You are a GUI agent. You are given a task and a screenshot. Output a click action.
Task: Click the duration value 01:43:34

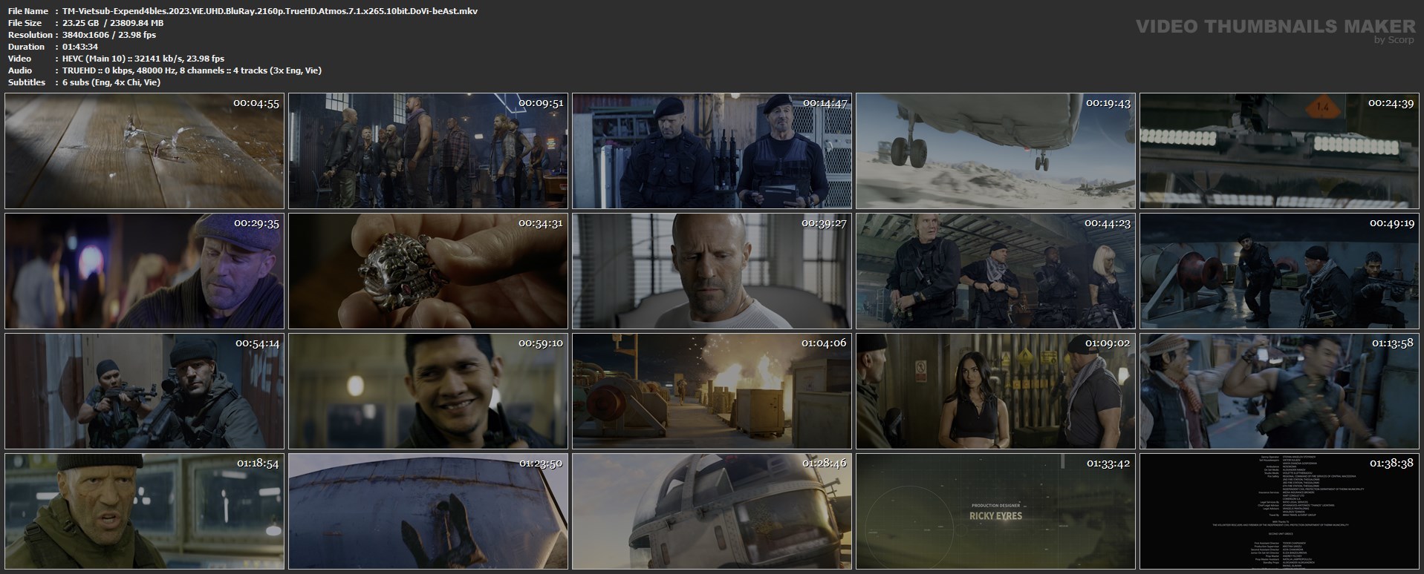point(80,47)
